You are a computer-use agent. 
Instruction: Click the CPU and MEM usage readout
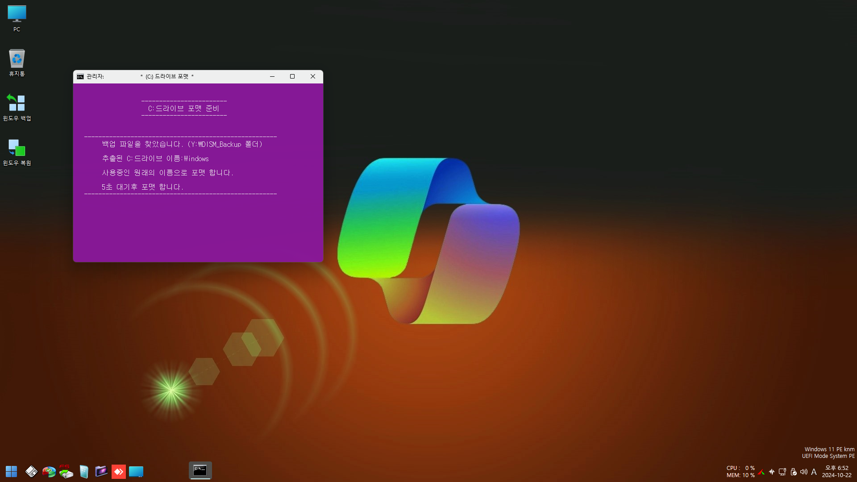click(741, 472)
